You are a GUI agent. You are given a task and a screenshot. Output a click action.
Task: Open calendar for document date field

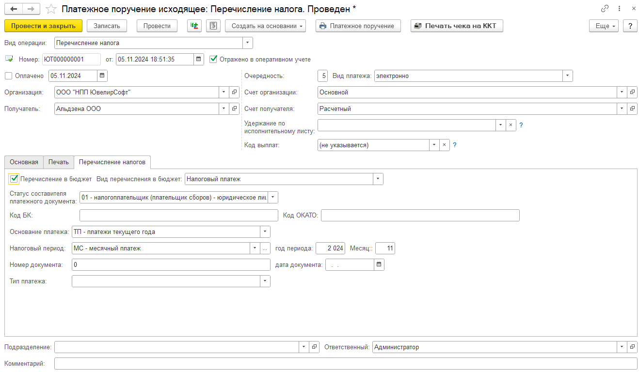point(199,59)
